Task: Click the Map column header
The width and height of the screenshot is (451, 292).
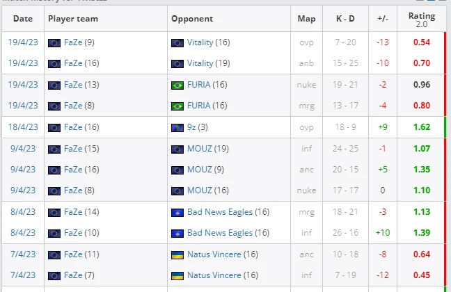Action: 306,19
